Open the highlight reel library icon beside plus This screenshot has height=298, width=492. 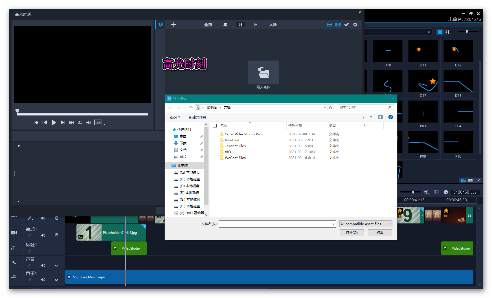(x=161, y=25)
